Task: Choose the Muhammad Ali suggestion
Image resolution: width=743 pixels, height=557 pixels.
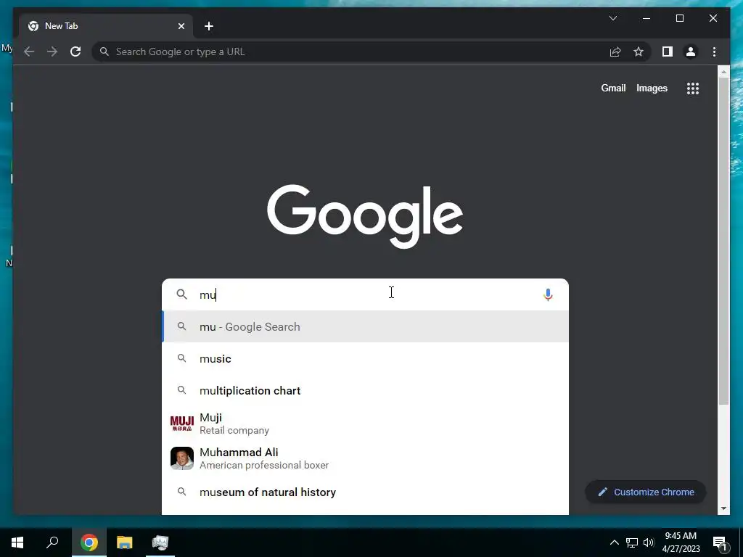Action: coord(365,458)
